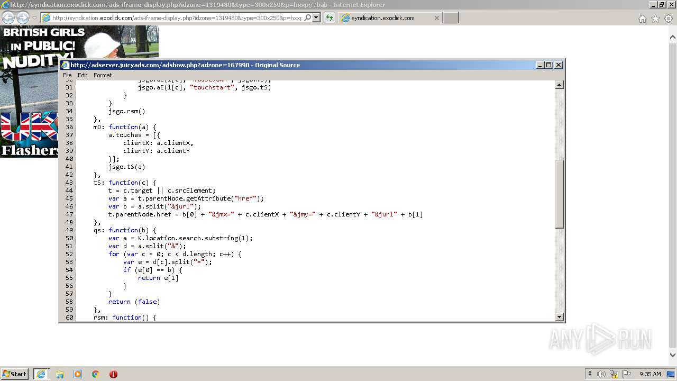Click the IE logo in main title bar
This screenshot has height=381, width=677.
coord(5,5)
